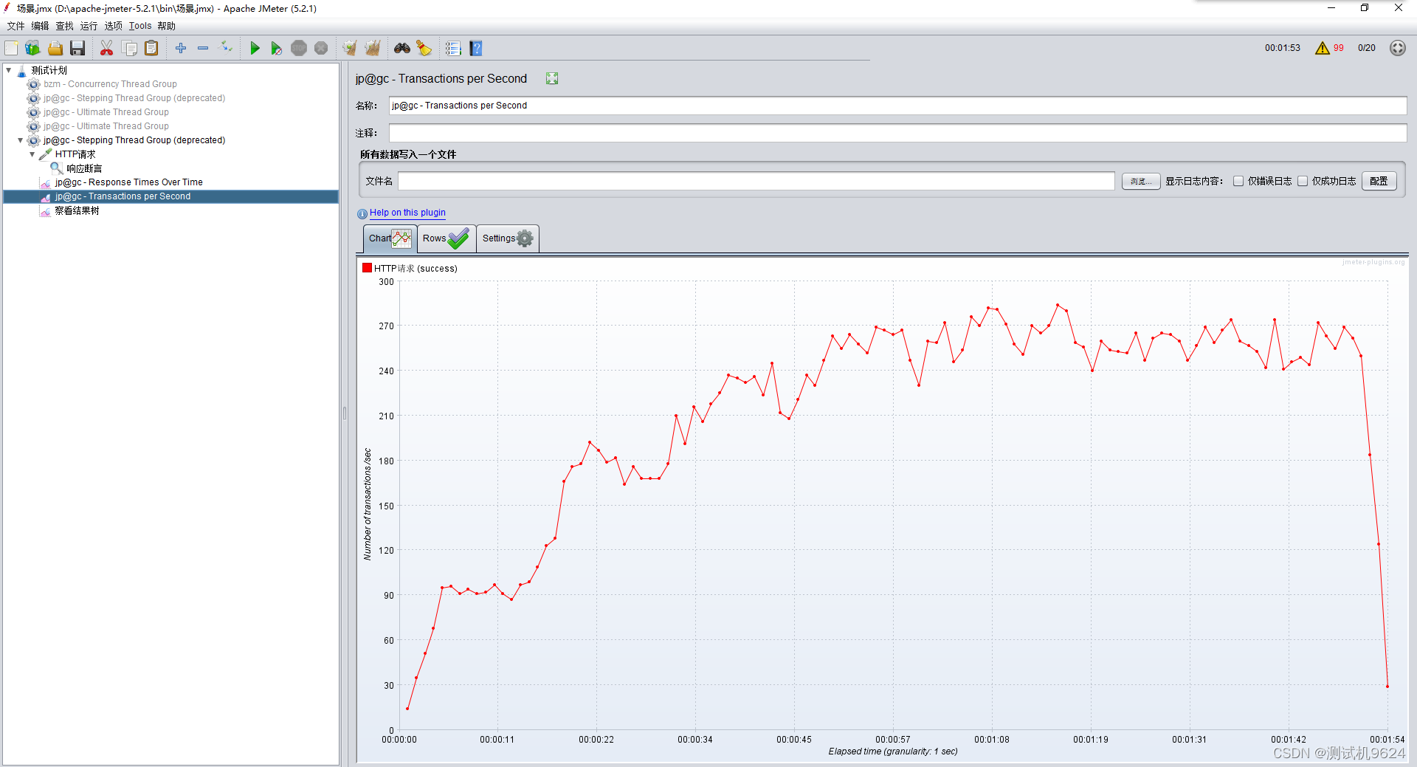
Task: Open the 帮助 menu
Action: pos(166,26)
